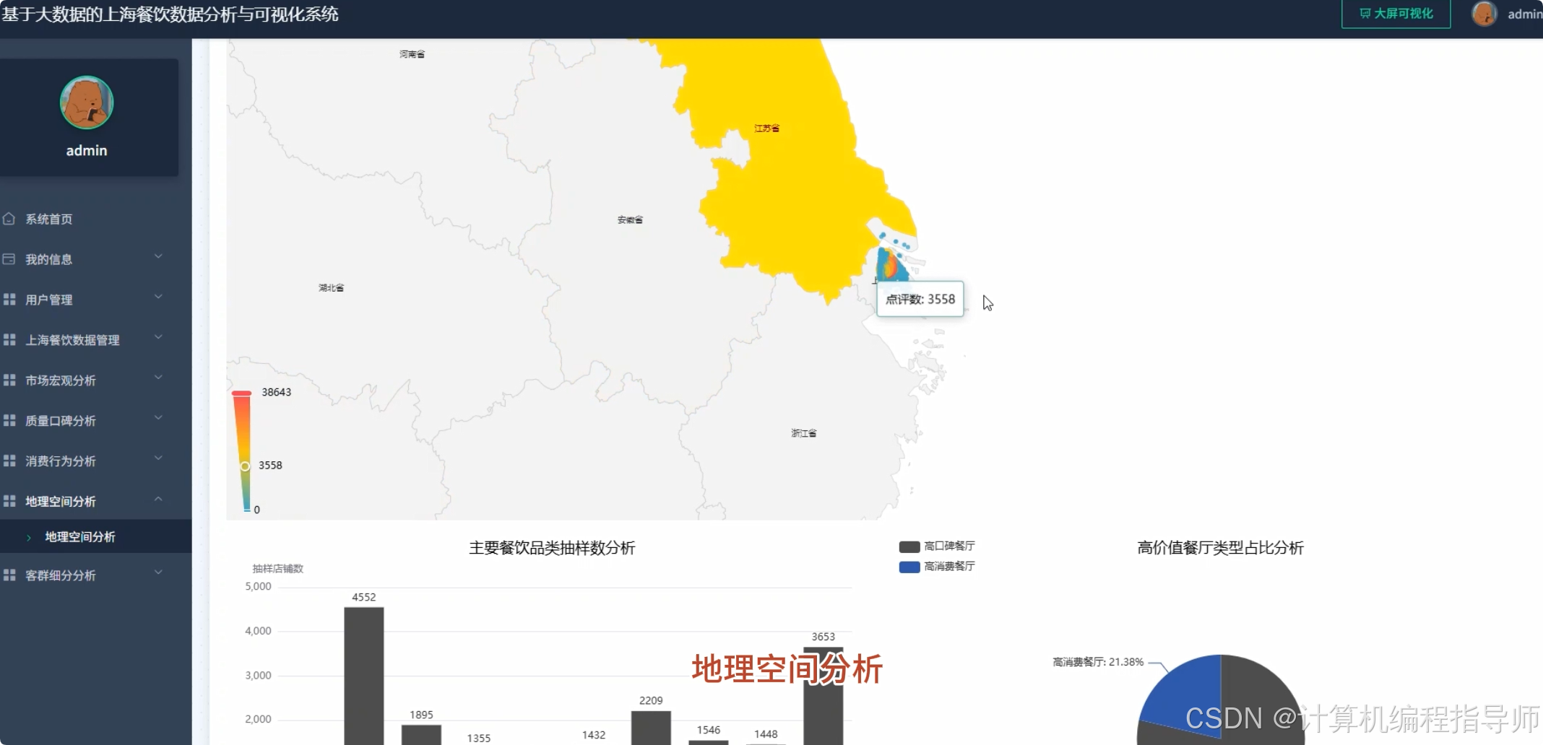
Task: Select the 市场宏观分析 sidebar icon
Action: (x=10, y=380)
